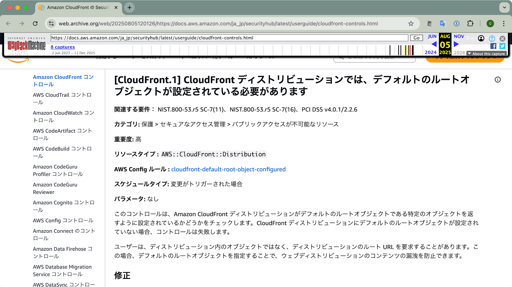This screenshot has height=287, width=512.
Task: Select NOV in capture timeline
Action: 459,36
